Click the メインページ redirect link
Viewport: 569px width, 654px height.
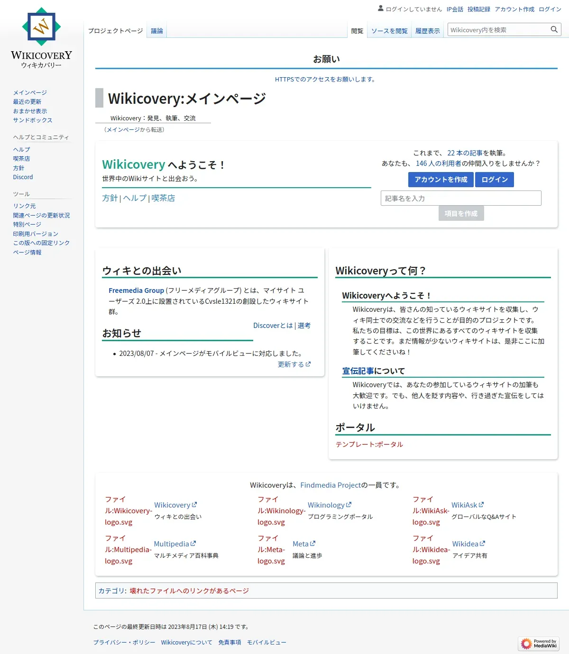point(123,129)
